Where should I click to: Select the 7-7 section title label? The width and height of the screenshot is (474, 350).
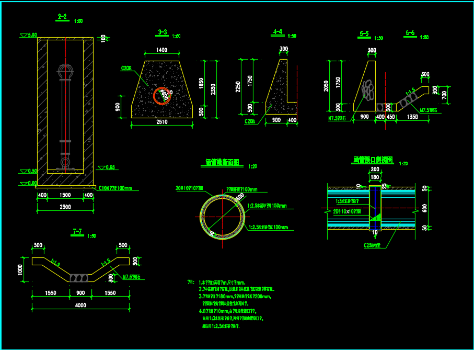[77, 231]
